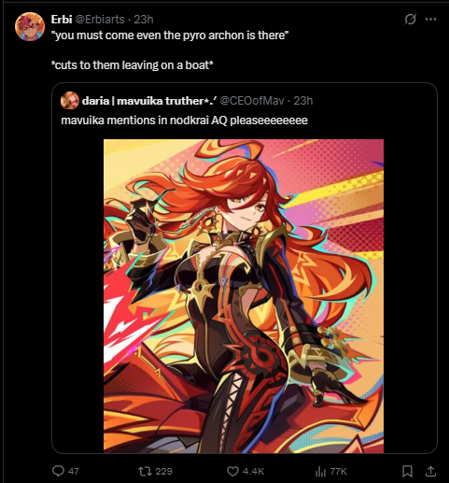This screenshot has width=449, height=483.
Task: Click the 4.4K likes count
Action: [253, 471]
